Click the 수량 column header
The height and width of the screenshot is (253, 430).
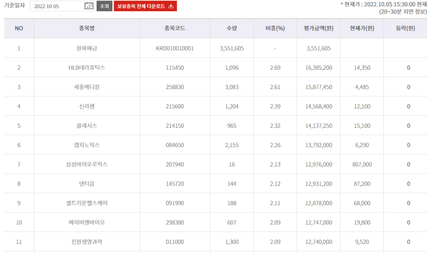pyautogui.click(x=232, y=29)
